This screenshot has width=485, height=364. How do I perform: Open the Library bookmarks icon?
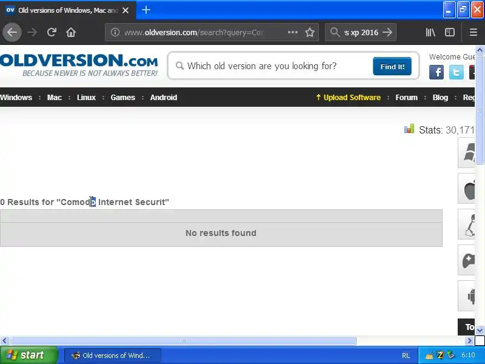point(430,32)
